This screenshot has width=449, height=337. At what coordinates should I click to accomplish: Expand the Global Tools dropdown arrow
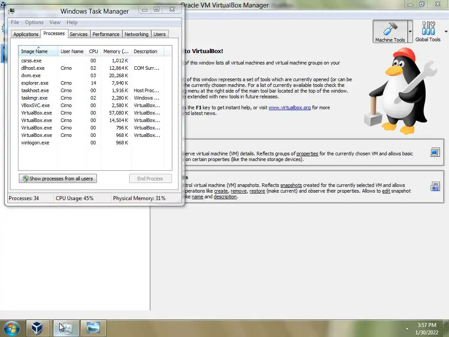[x=446, y=32]
